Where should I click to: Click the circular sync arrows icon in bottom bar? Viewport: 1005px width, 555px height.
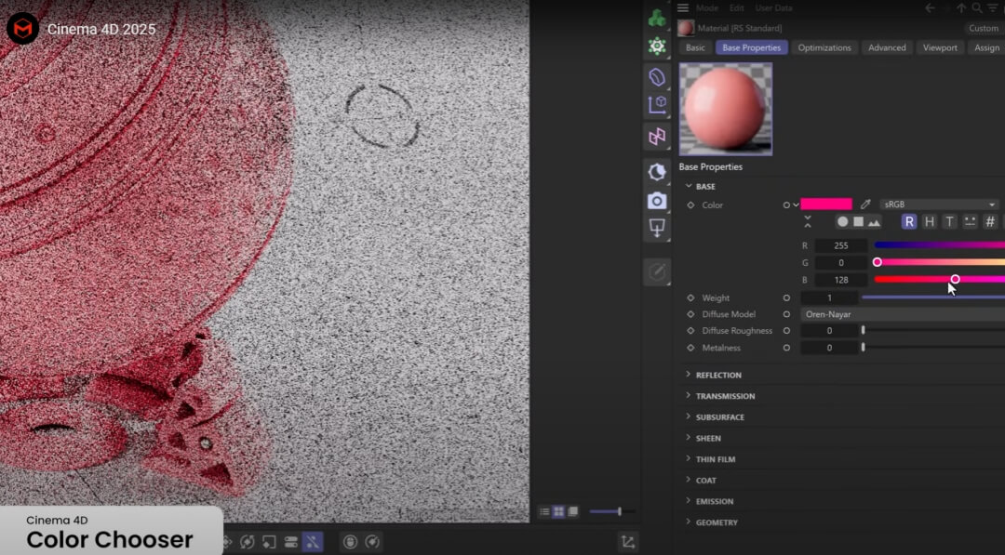247,542
